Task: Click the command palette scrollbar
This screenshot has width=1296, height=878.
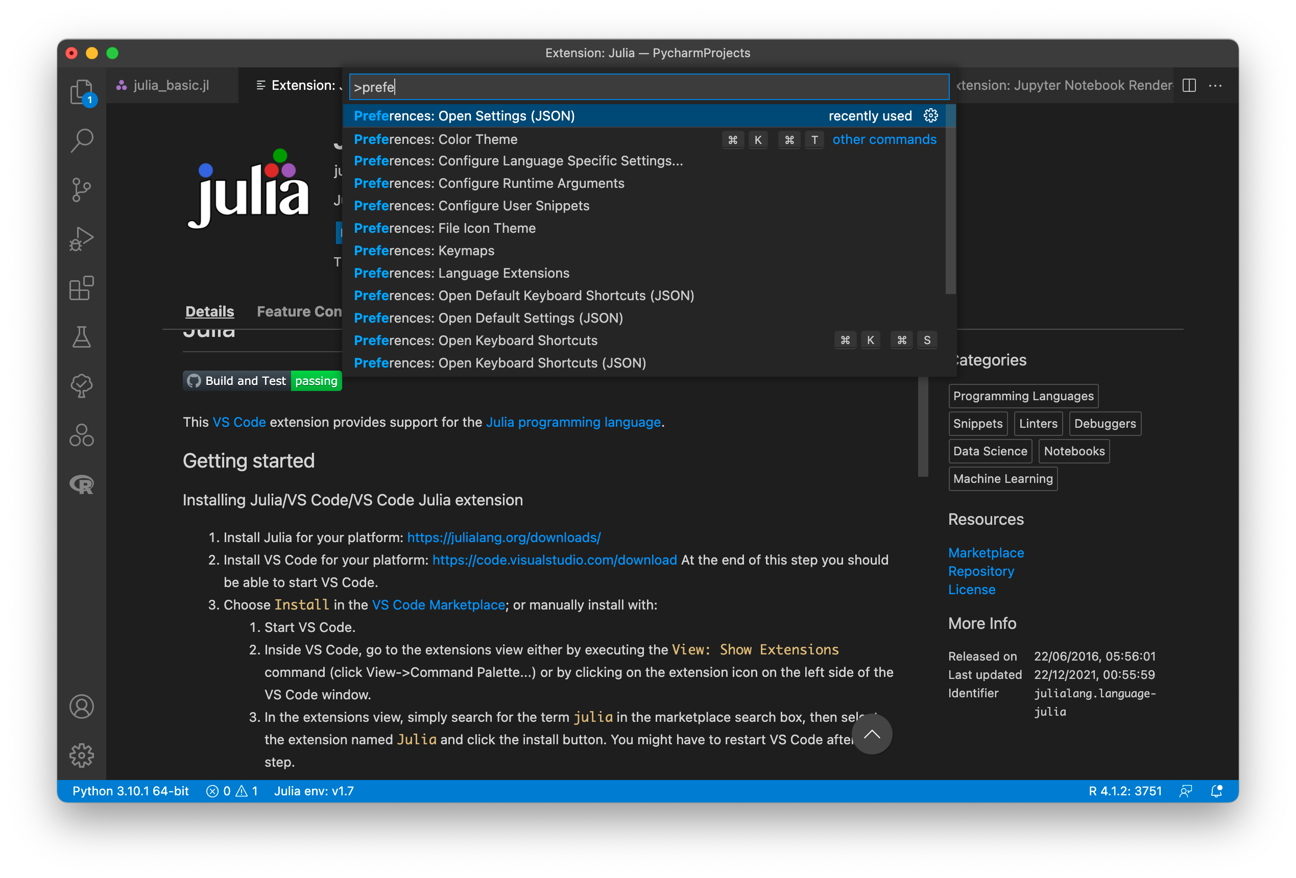Action: 950,200
